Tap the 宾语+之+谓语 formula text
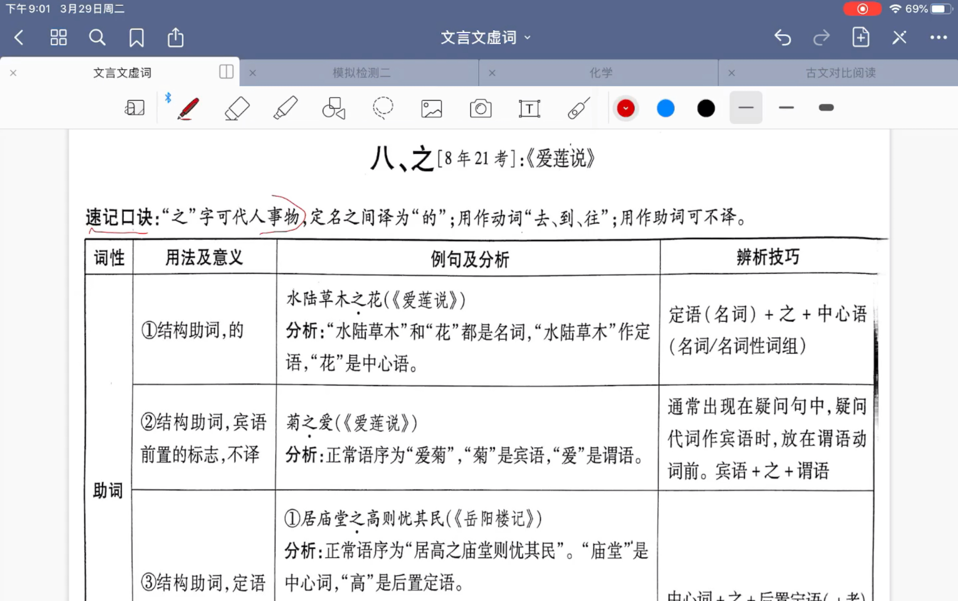The width and height of the screenshot is (958, 601). pos(772,471)
